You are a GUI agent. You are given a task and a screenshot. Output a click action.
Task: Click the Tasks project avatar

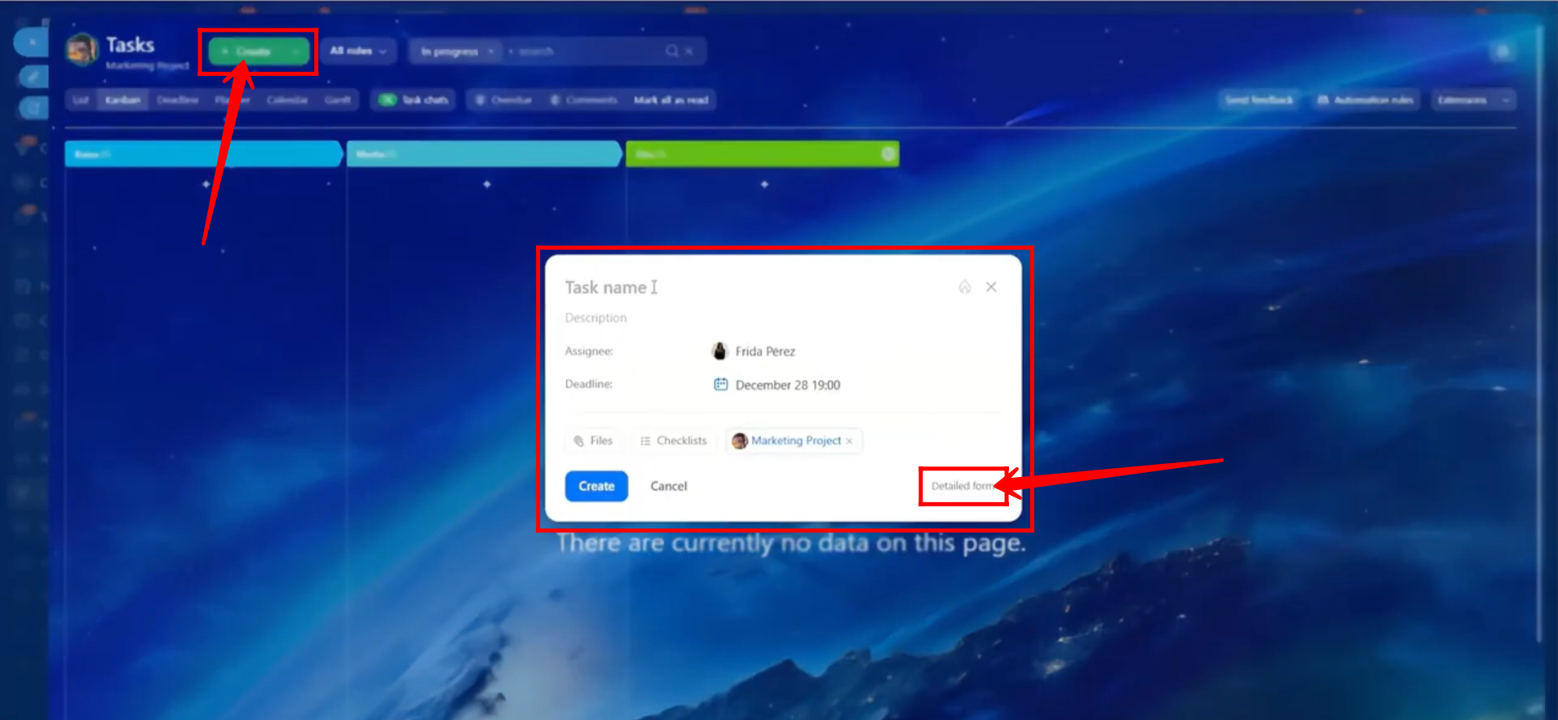tap(82, 50)
